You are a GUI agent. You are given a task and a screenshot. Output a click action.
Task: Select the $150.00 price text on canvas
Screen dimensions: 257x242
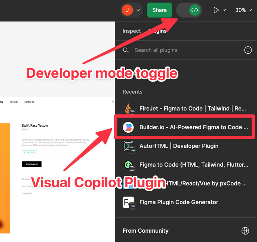[x=26, y=130]
